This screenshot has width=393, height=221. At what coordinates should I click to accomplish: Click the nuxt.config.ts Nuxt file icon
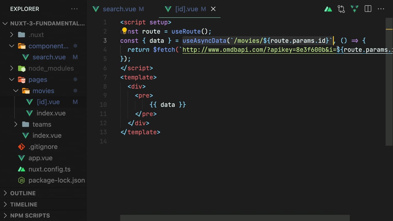click(21, 169)
